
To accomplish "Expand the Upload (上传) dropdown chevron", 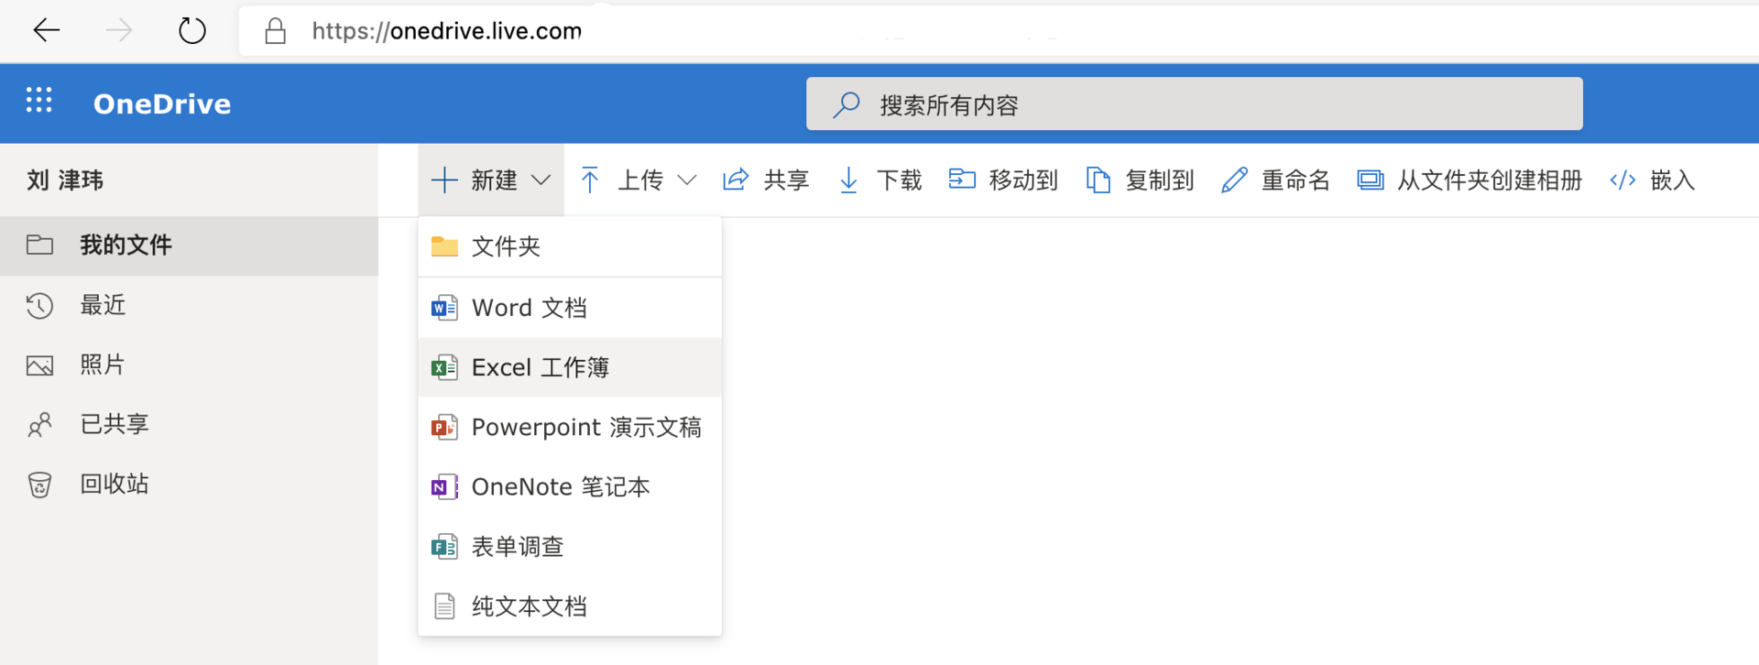I will tap(686, 180).
